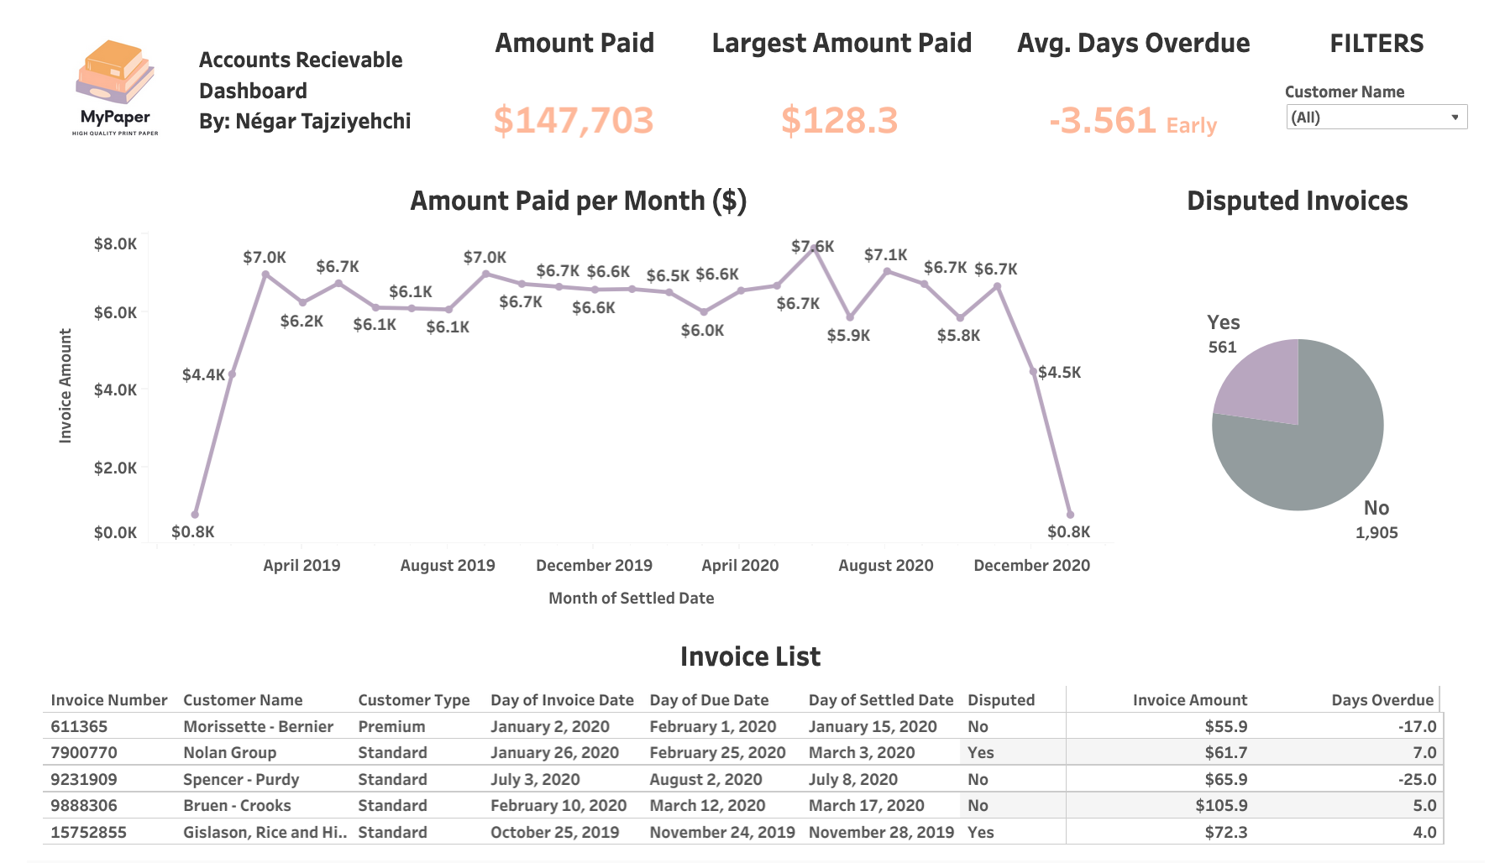
Task: Click the Customer Name dropdown arrow
Action: point(1455,118)
